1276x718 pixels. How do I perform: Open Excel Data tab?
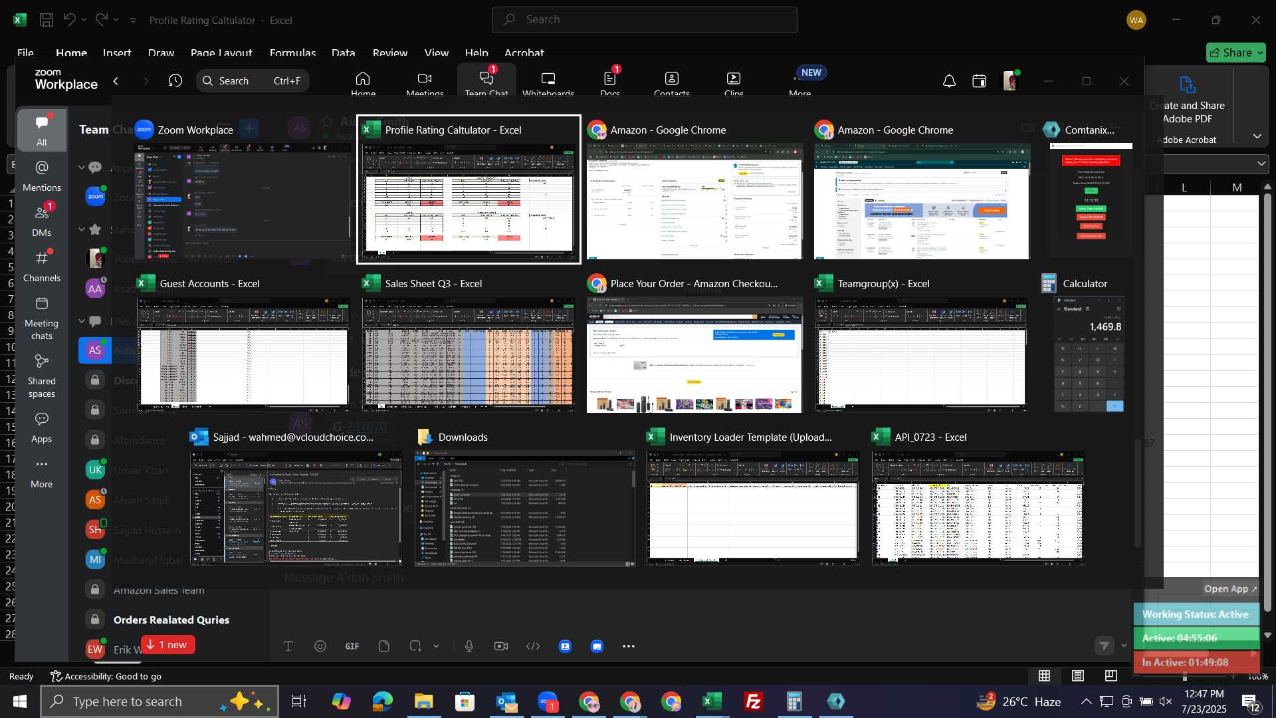pyautogui.click(x=344, y=53)
